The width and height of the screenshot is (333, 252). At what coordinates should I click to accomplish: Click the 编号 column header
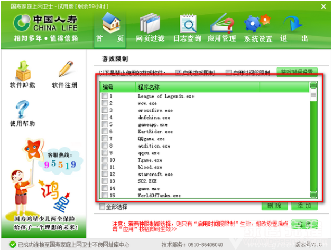pyautogui.click(x=118, y=87)
